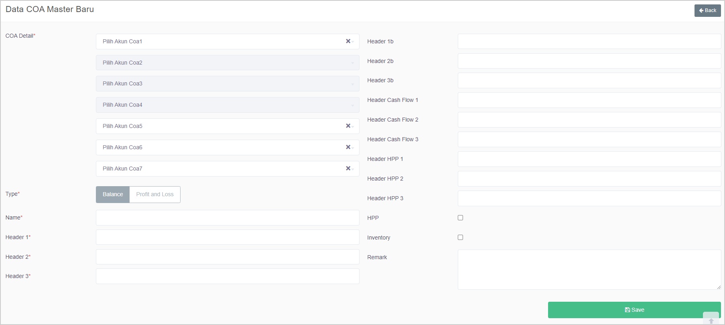Expand the Pilih Akun Coa5 dropdown
725x325 pixels.
point(221,126)
